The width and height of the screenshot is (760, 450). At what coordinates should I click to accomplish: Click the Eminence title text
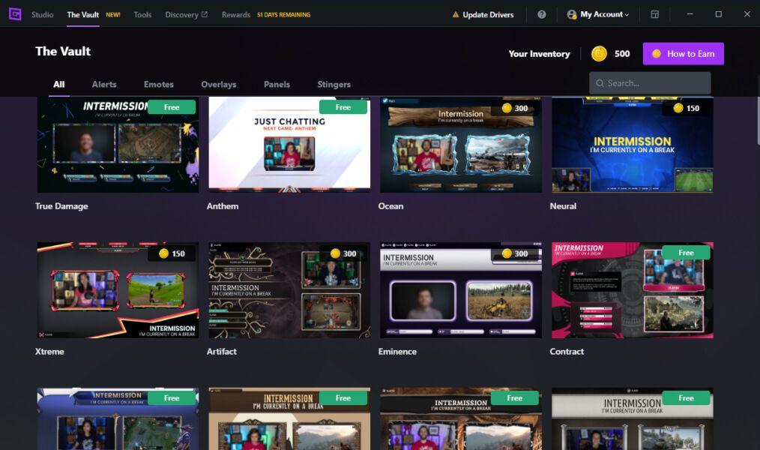coord(397,352)
